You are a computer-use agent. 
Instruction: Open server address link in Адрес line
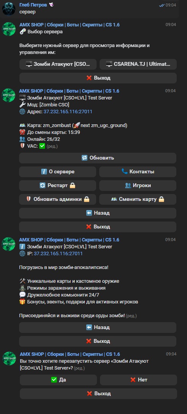pyautogui.click(x=68, y=112)
